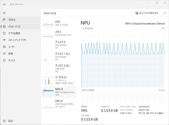The image size is (169, 125).
Task: Go to 詳細 in the sidebar
Action: [21, 53]
